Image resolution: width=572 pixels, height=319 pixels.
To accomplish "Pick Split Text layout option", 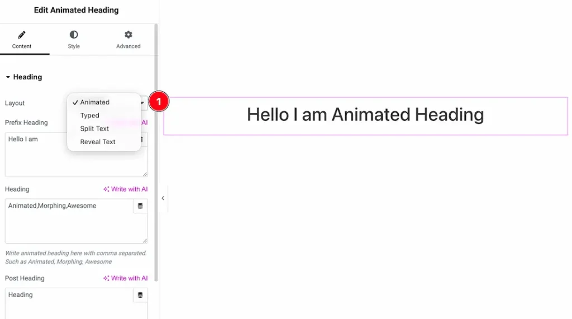I will click(94, 128).
